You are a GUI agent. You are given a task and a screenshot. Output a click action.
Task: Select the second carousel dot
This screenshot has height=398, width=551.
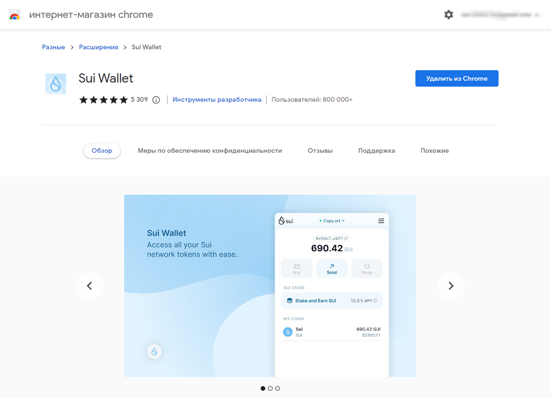(x=270, y=388)
